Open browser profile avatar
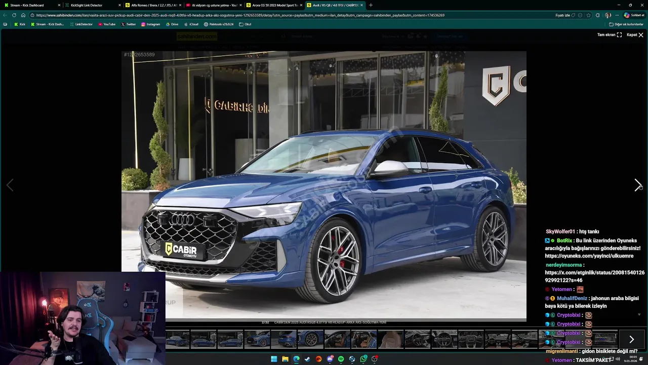Screen dimensions: 648x365 (607, 15)
